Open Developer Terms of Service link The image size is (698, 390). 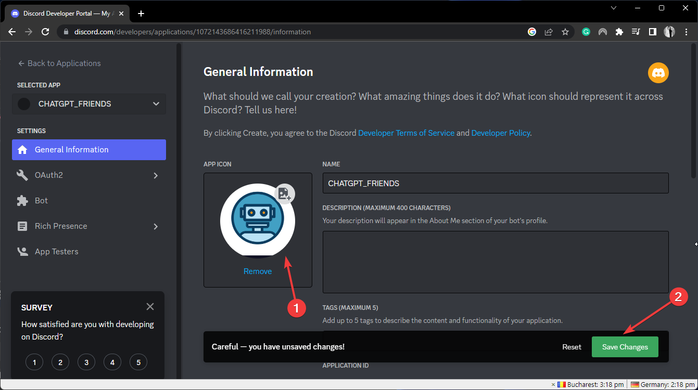click(407, 133)
